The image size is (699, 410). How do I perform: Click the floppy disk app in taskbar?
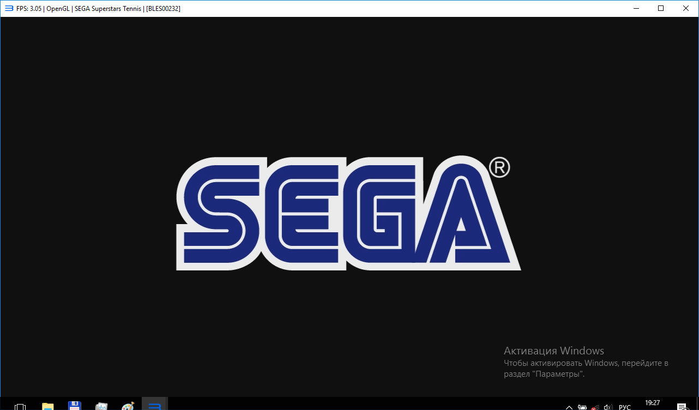click(x=75, y=406)
